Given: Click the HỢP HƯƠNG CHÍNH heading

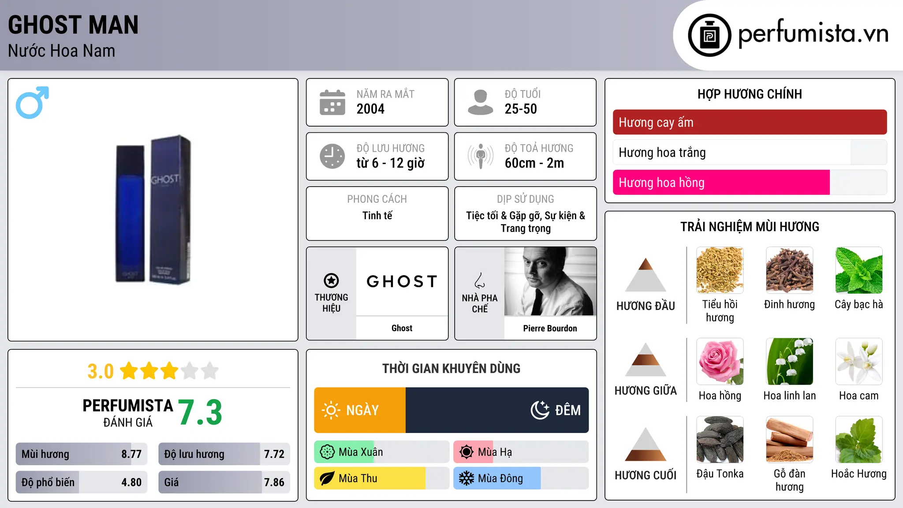Looking at the screenshot, I should pos(750,94).
